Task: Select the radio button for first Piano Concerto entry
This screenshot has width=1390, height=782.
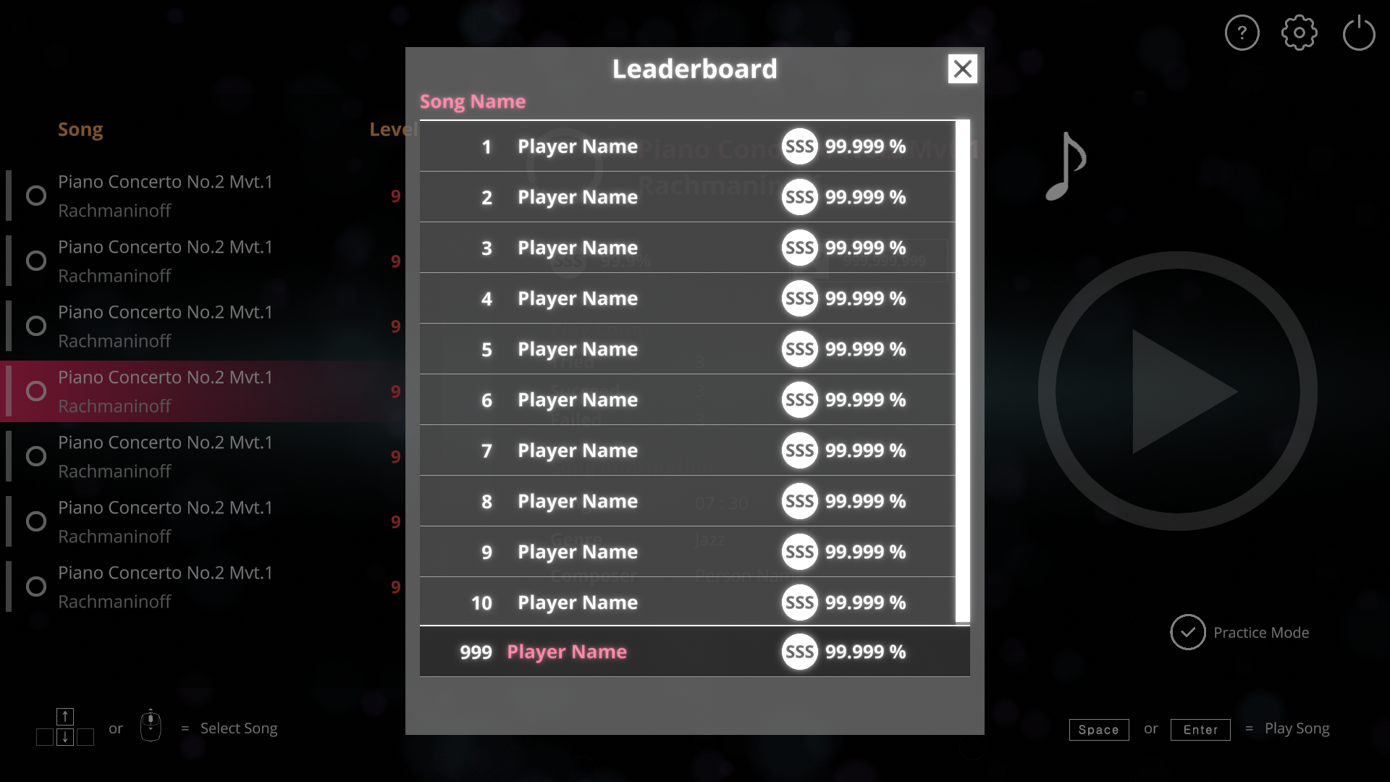Action: point(36,195)
